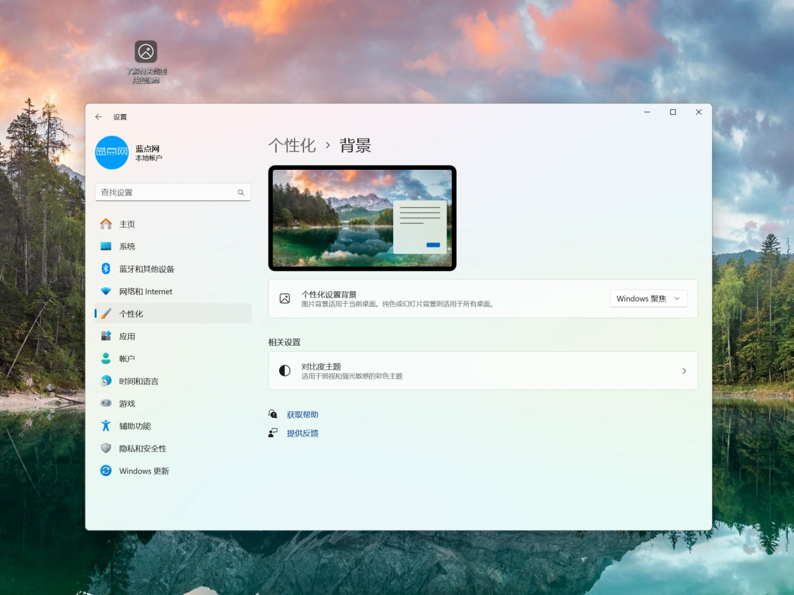Viewport: 794px width, 595px height.
Task: Open 帐户 accounts section
Action: point(127,359)
